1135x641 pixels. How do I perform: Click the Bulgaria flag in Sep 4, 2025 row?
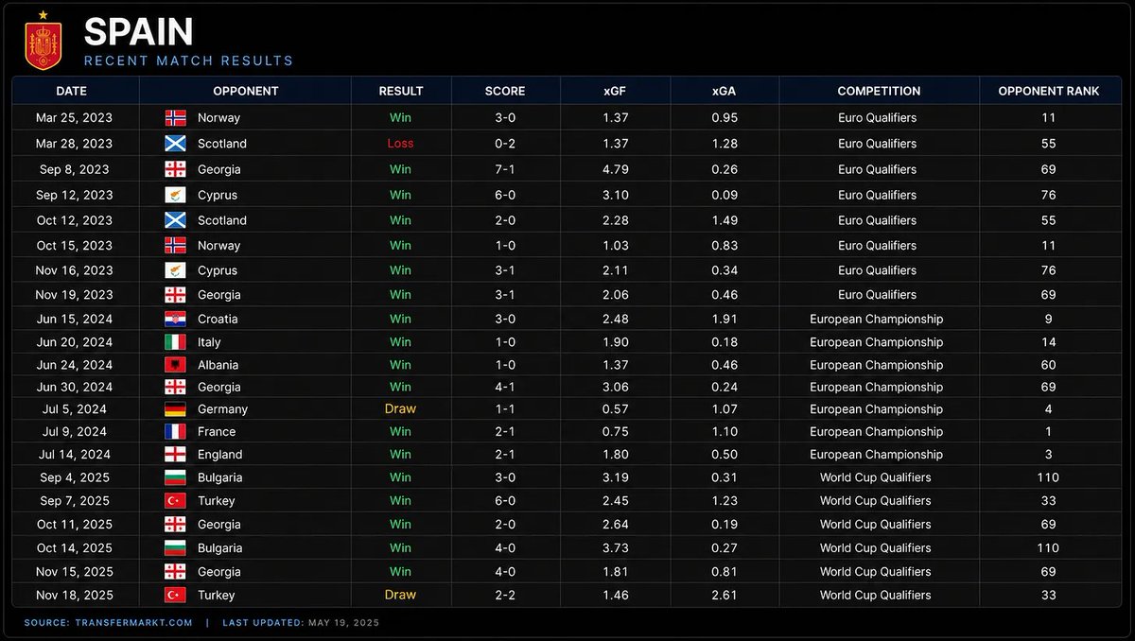(176, 477)
